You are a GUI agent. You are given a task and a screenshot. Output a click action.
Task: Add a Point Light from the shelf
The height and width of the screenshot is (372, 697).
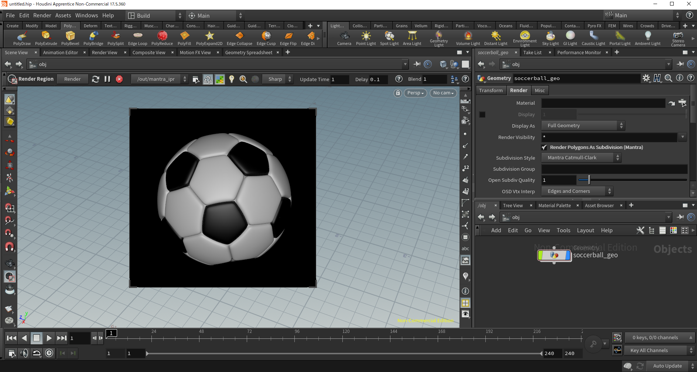click(x=366, y=38)
